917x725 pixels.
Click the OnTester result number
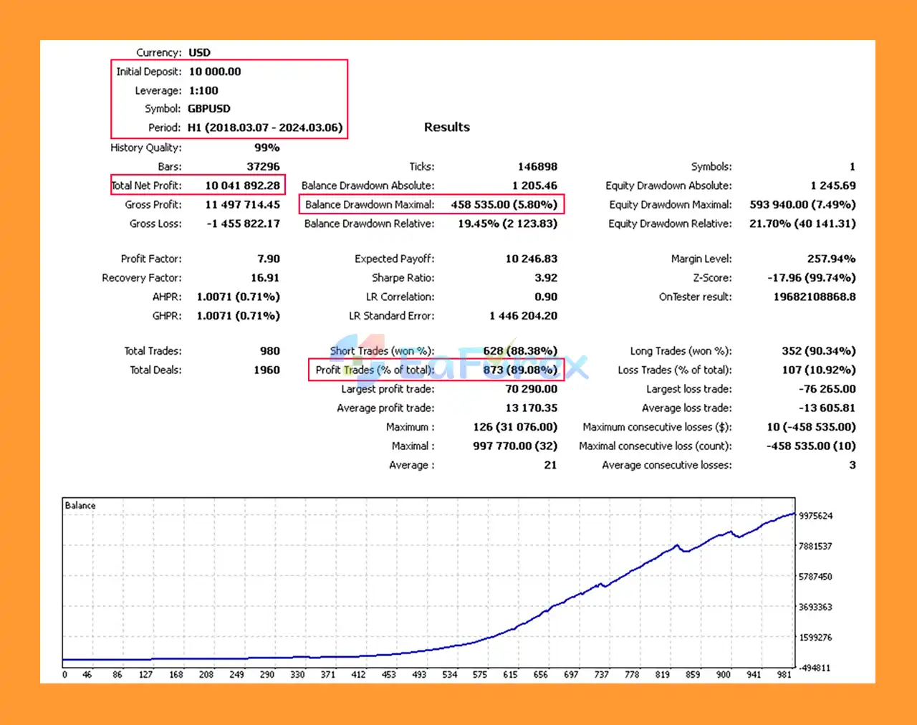tap(814, 297)
